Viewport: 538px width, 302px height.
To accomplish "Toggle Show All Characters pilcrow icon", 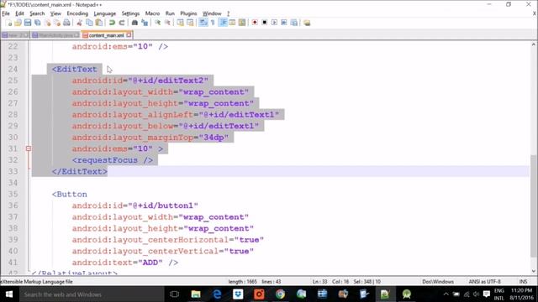I will [x=213, y=23].
